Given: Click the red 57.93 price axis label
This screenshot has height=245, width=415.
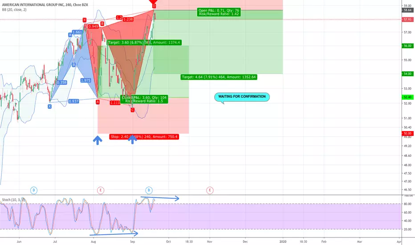Looking at the screenshot, I should (x=407, y=20).
